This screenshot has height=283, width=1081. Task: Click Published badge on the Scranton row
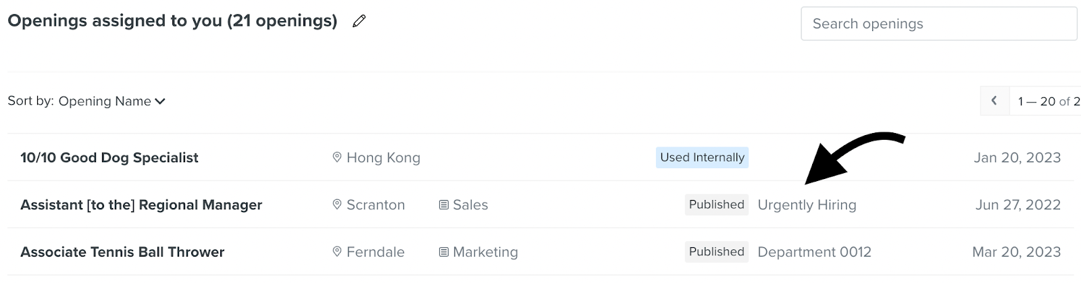click(x=717, y=205)
